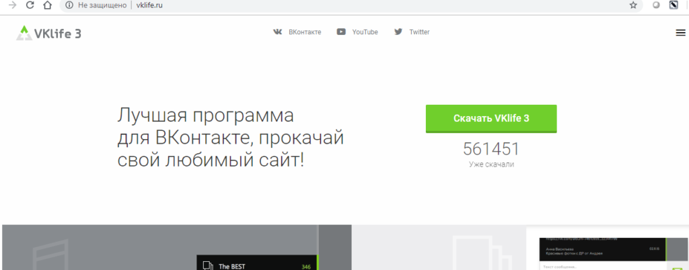Open site security info icon
The height and width of the screenshot is (270, 689).
point(69,5)
